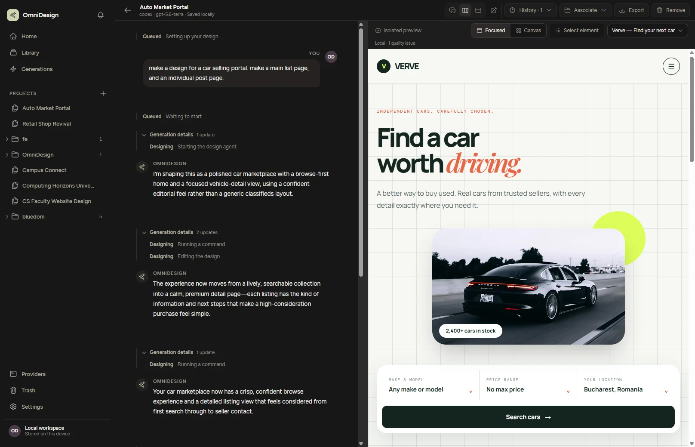Open the History dropdown

pos(531,10)
